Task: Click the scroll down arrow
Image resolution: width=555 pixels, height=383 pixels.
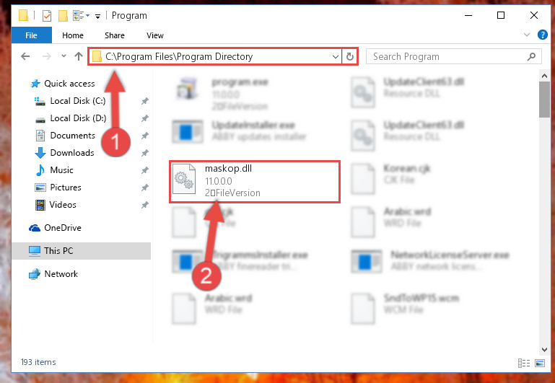Action: [544, 350]
